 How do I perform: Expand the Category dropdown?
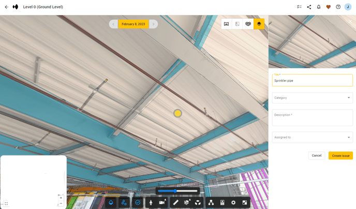(x=313, y=98)
